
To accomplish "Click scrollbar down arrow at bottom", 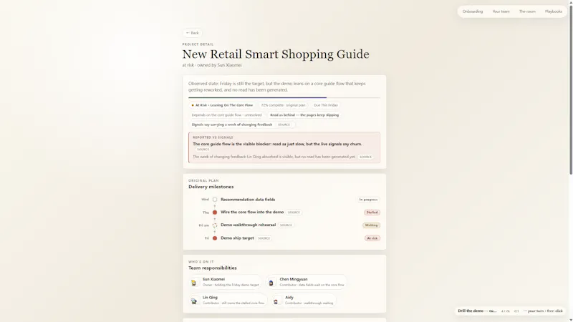I will coord(570,320).
